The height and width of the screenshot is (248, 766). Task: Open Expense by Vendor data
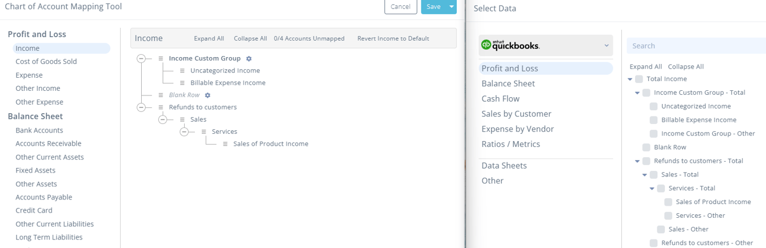click(518, 129)
